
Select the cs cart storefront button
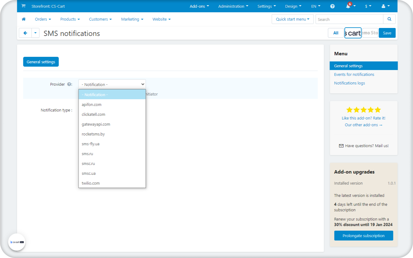pyautogui.click(x=353, y=33)
